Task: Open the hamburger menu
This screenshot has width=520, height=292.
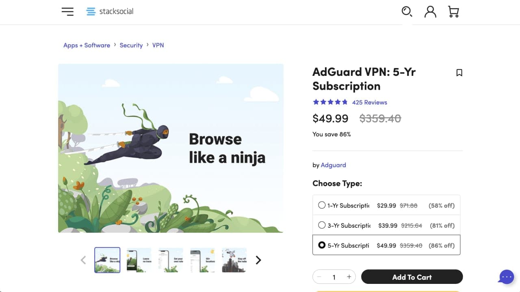Action: [67, 11]
